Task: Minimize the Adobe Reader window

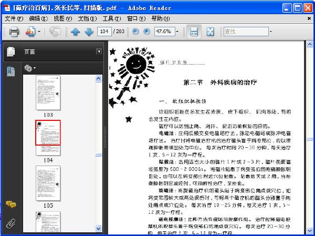Action: (x=287, y=8)
